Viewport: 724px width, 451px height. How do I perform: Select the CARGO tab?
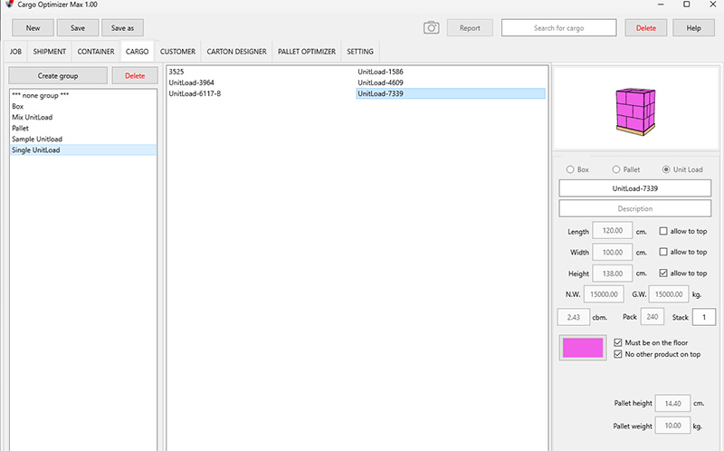[138, 52]
